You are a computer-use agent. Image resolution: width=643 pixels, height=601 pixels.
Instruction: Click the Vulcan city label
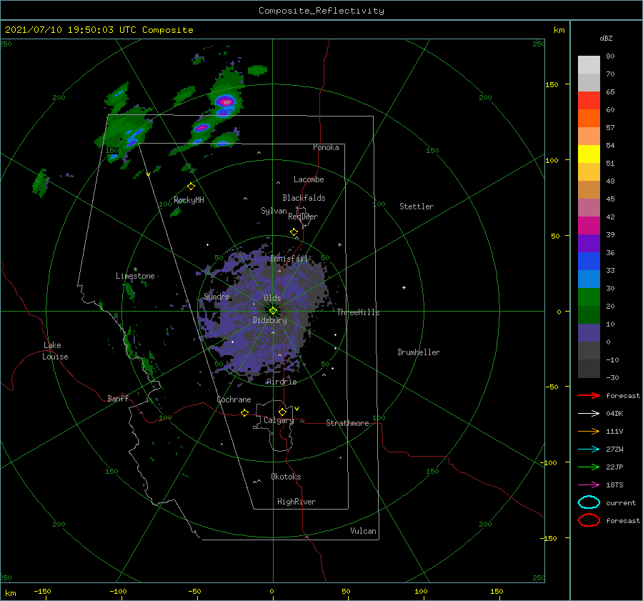click(x=363, y=531)
